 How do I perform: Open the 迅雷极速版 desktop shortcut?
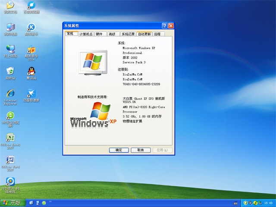pyautogui.click(x=31, y=94)
